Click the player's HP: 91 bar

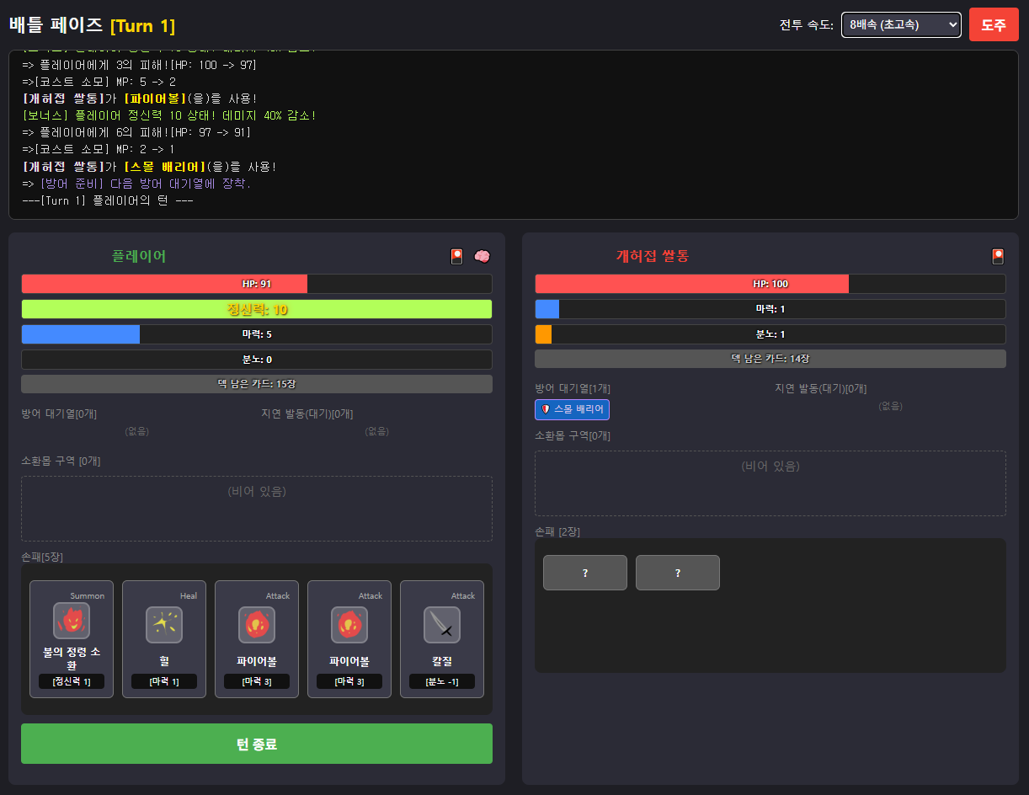click(257, 284)
